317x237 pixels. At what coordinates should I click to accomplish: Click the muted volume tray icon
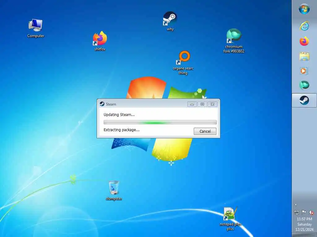point(311,212)
